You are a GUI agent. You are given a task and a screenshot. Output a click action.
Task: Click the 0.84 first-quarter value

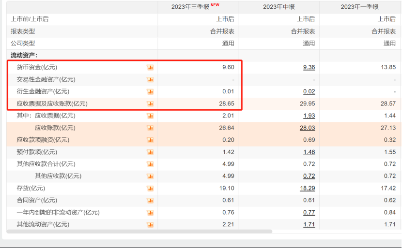(x=390, y=212)
